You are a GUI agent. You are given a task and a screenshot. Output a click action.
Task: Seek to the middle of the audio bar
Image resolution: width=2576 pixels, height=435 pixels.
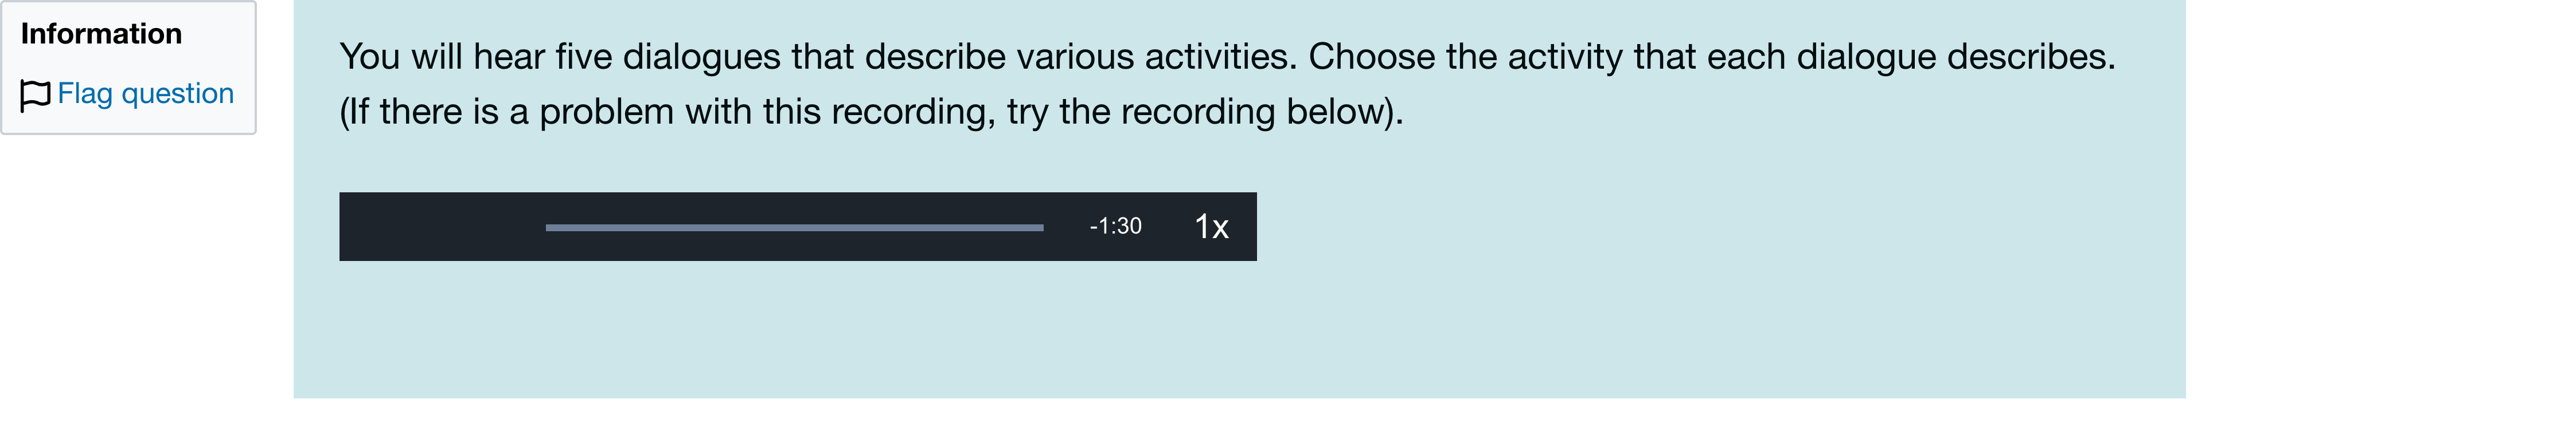pos(795,227)
